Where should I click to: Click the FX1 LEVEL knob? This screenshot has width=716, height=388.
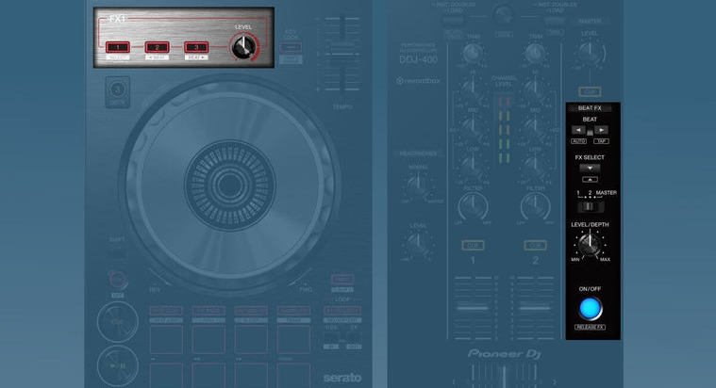point(243,47)
